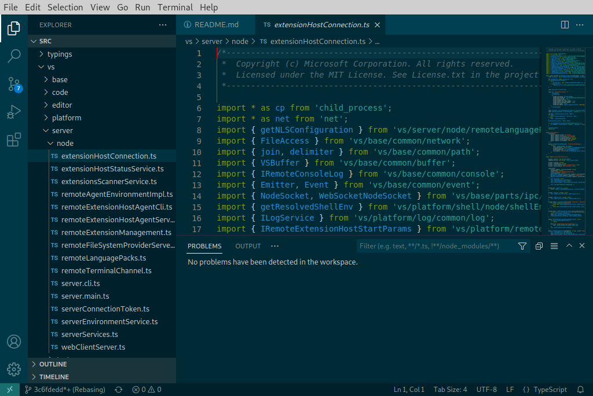Go to line via Ln 1, Col 1

click(x=409, y=390)
